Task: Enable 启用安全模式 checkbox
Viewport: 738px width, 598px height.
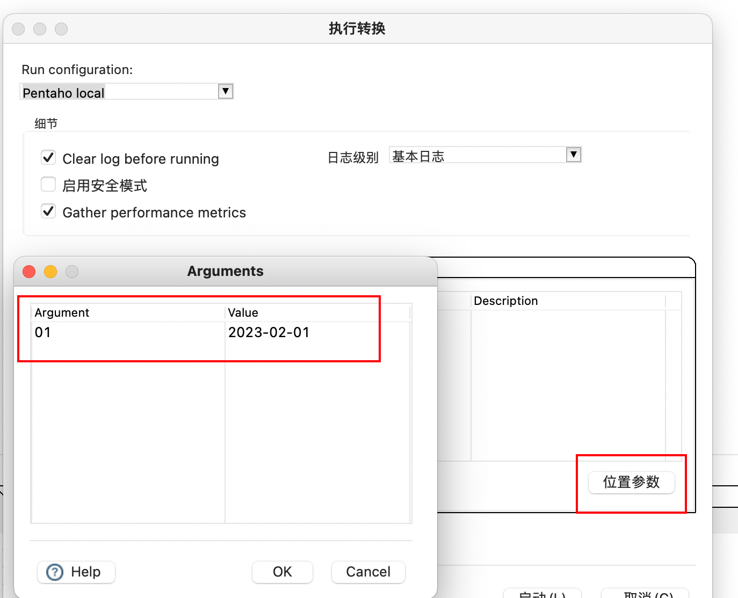Action: [x=48, y=185]
